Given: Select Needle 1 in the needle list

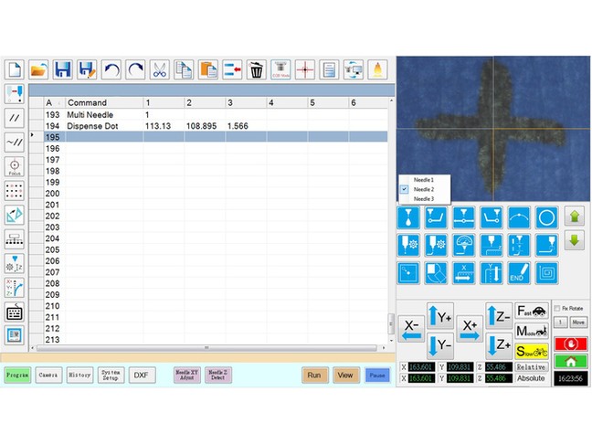Looking at the screenshot, I should tap(424, 179).
